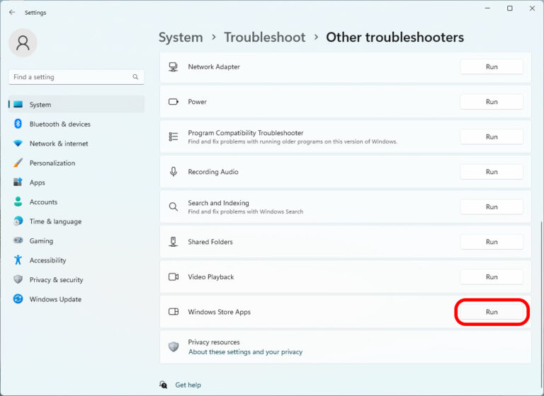Click the globe clock icon beside Time & language
The height and width of the screenshot is (396, 544).
18,221
